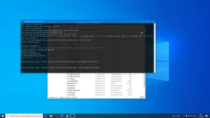Click the cmd scrollbar down arrow
Screen dimensions: 210x118
(x=155, y=72)
